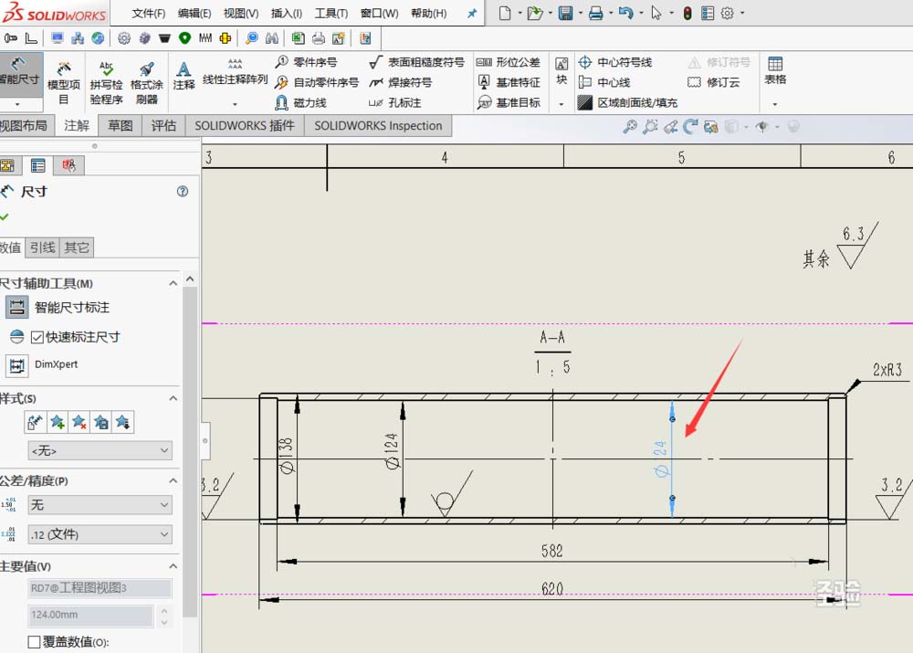Click the 基准特征 datum feature tool
Screen dimensions: 913x653
click(x=509, y=82)
